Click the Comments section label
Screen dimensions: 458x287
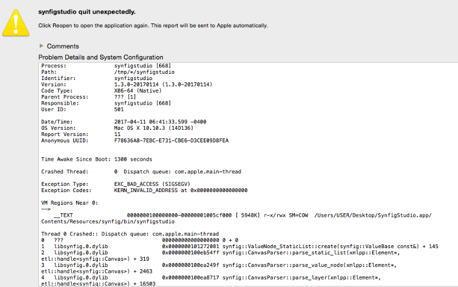[x=63, y=46]
